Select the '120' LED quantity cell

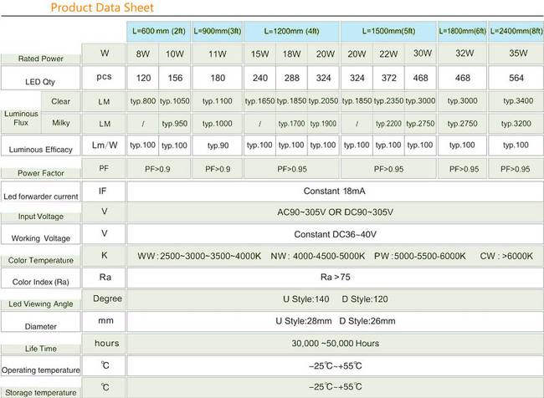click(143, 78)
